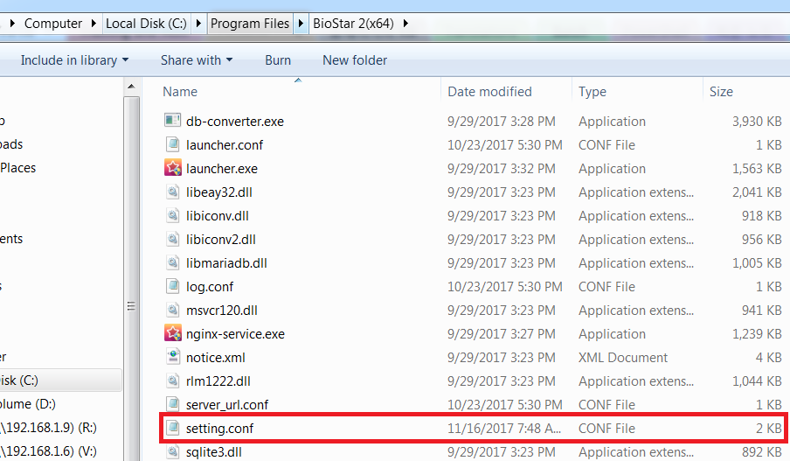Select file name libeay32.dll

tap(219, 192)
